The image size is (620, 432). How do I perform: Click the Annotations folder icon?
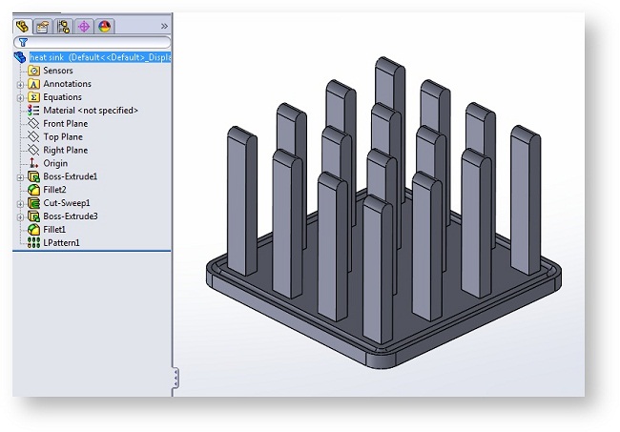(34, 84)
